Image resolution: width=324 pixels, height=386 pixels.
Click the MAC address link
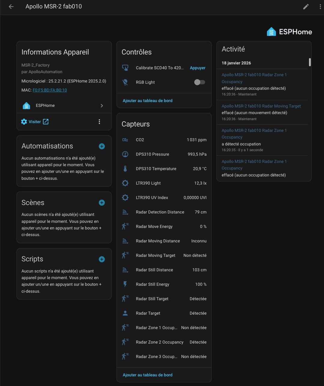tap(50, 90)
